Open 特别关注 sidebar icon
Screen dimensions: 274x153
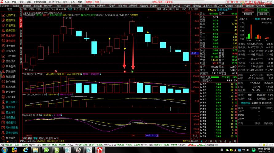(x=3, y=20)
